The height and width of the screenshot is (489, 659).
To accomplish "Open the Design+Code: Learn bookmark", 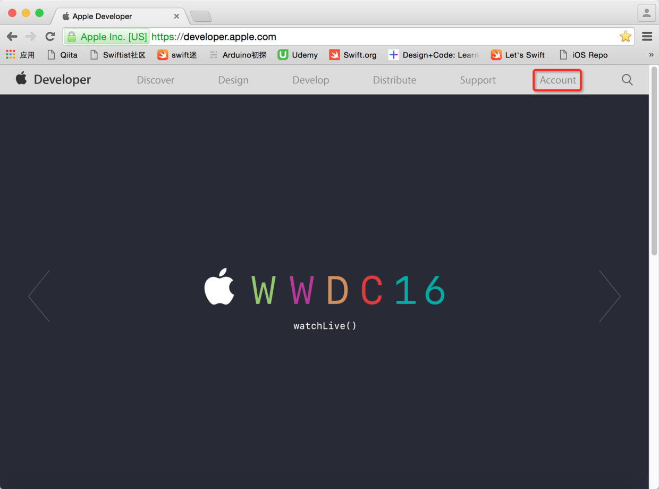I will [x=434, y=55].
